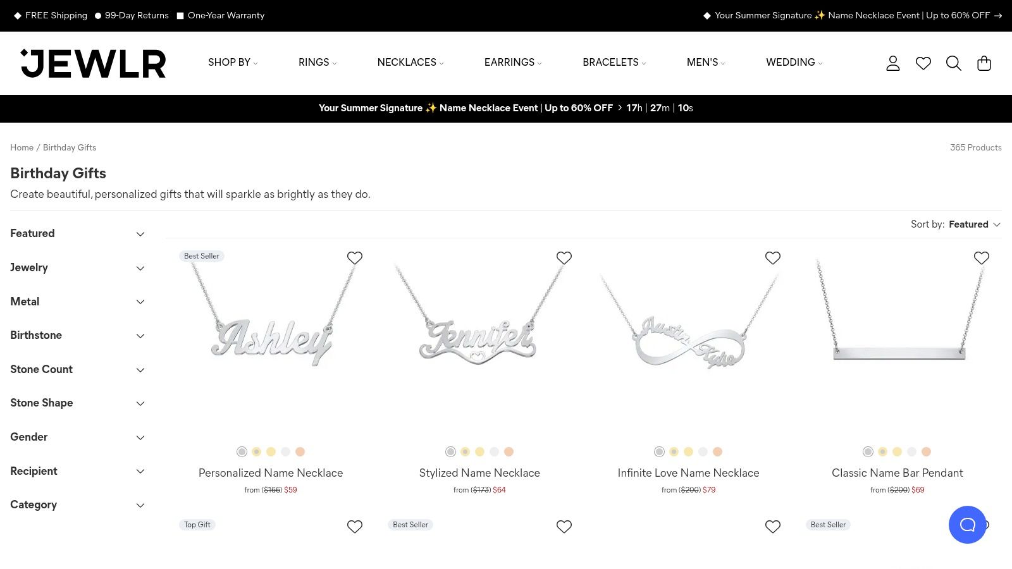Open the Sort by Featured dropdown
This screenshot has width=1012, height=569.
click(955, 224)
